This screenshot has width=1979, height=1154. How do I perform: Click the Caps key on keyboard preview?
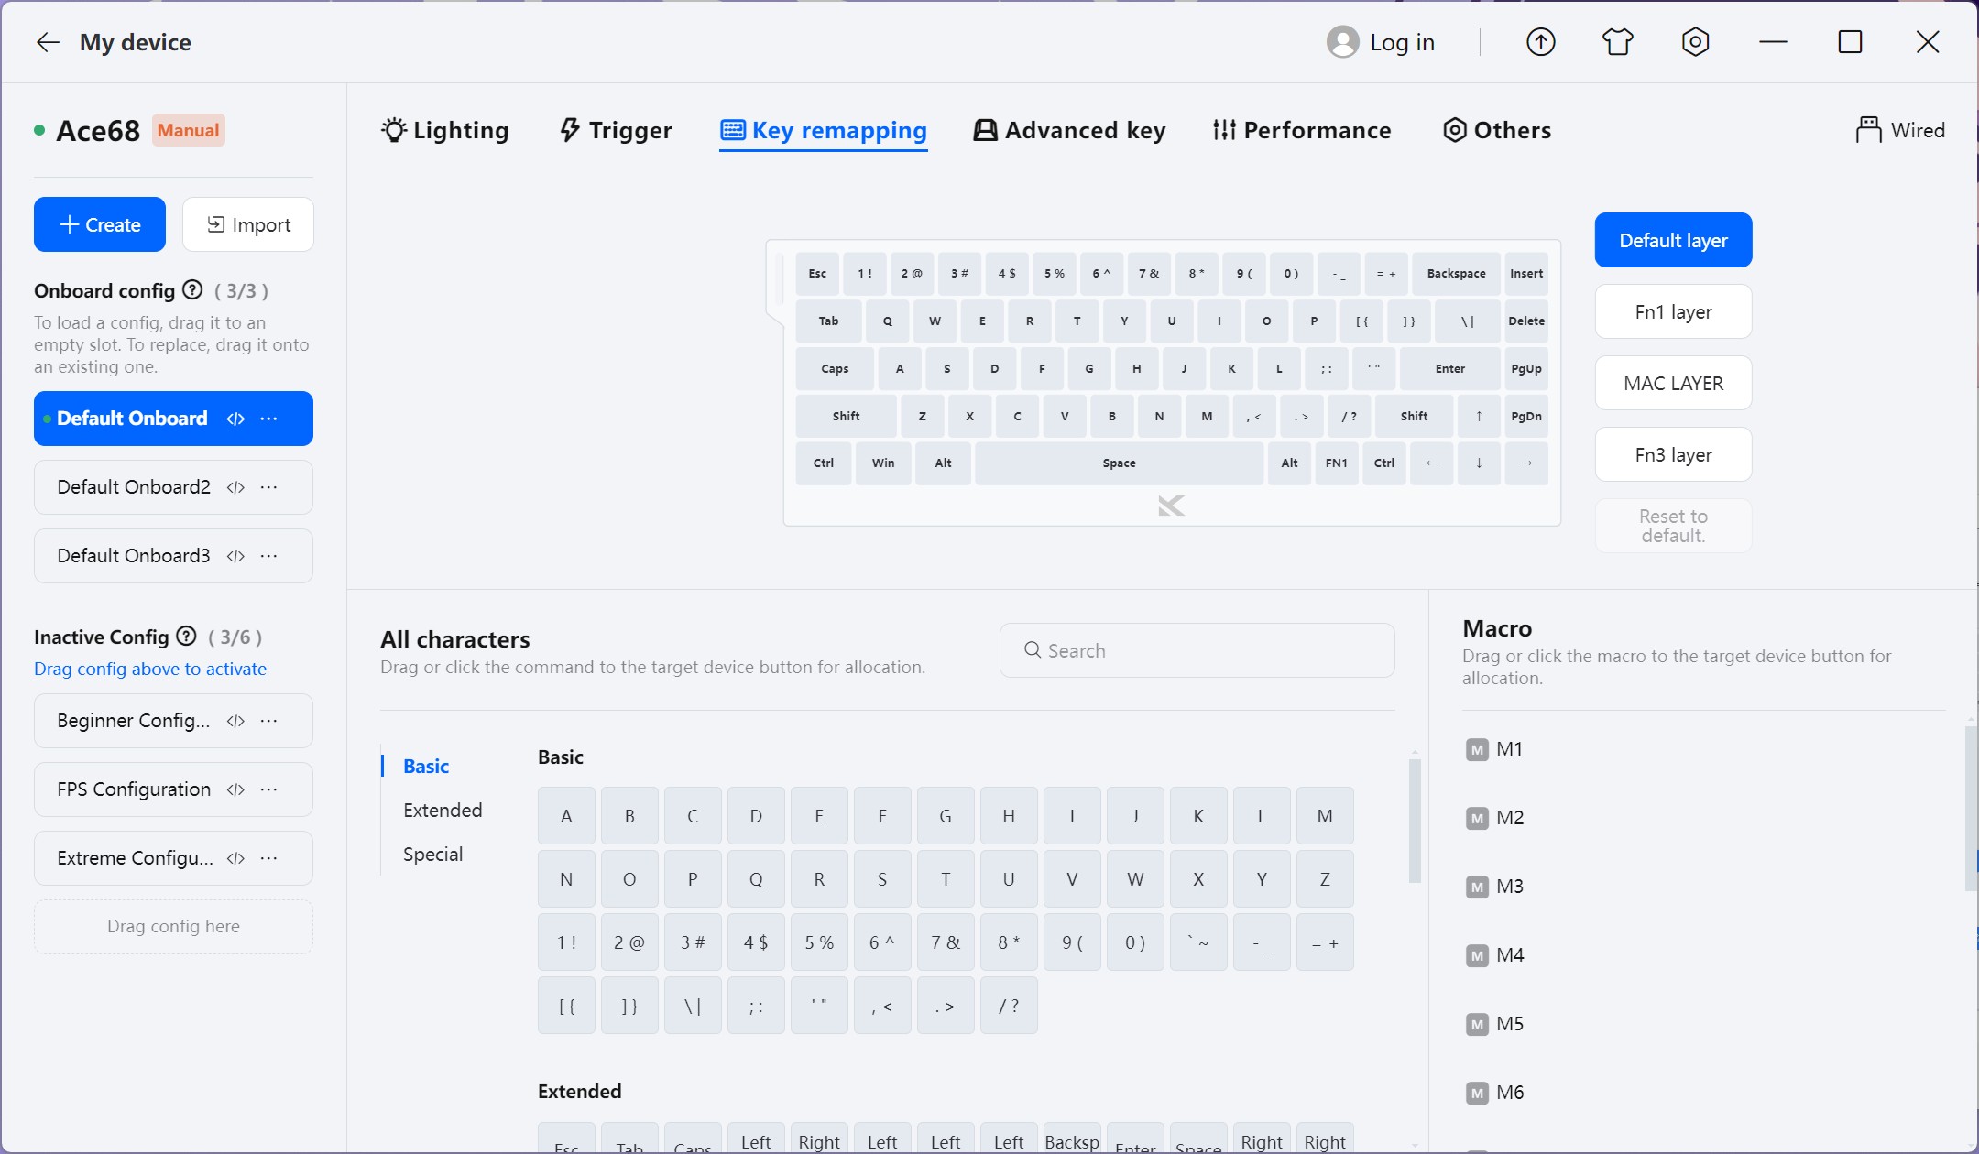[835, 369]
